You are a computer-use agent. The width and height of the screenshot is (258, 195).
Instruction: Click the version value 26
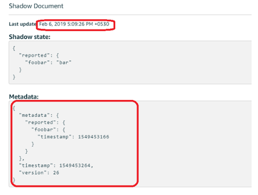56,173
